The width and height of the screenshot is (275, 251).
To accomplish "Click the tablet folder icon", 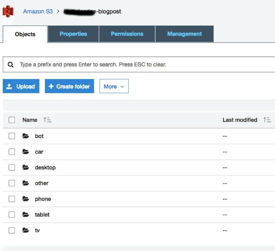I will click(26, 215).
